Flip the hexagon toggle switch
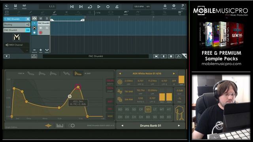This screenshot has height=142, width=253. pos(72,125)
